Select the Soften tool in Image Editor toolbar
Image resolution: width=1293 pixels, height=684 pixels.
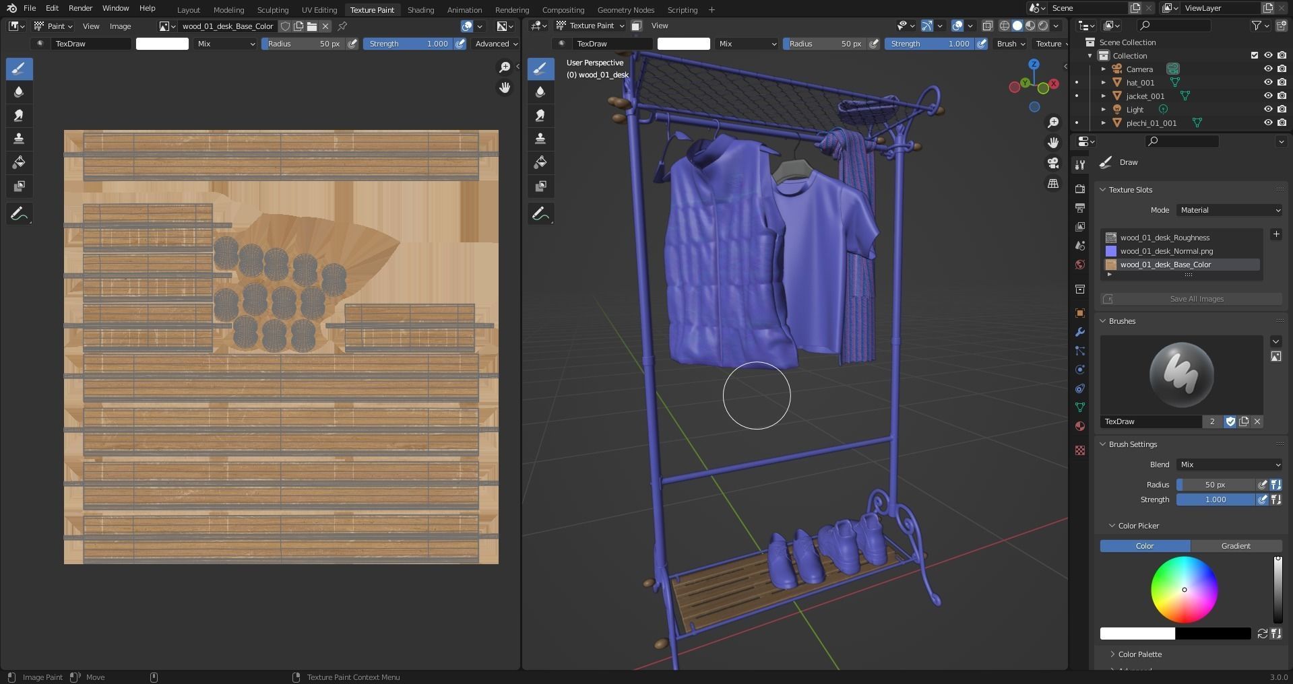(19, 92)
